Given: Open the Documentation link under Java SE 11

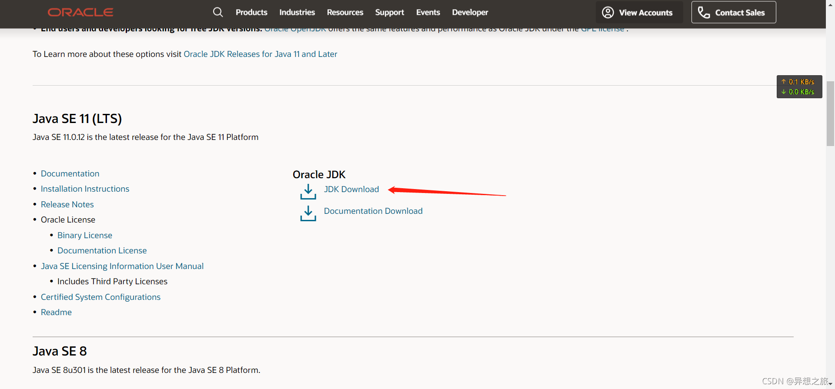Looking at the screenshot, I should point(70,173).
